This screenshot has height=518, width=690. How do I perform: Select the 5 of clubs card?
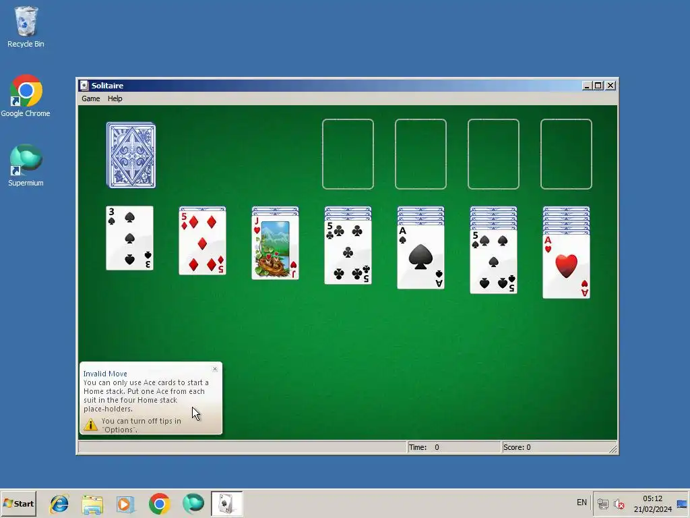(x=348, y=252)
